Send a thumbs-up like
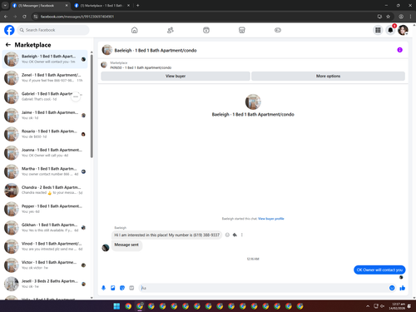Viewport: 416px width, 312px height. tap(403, 288)
